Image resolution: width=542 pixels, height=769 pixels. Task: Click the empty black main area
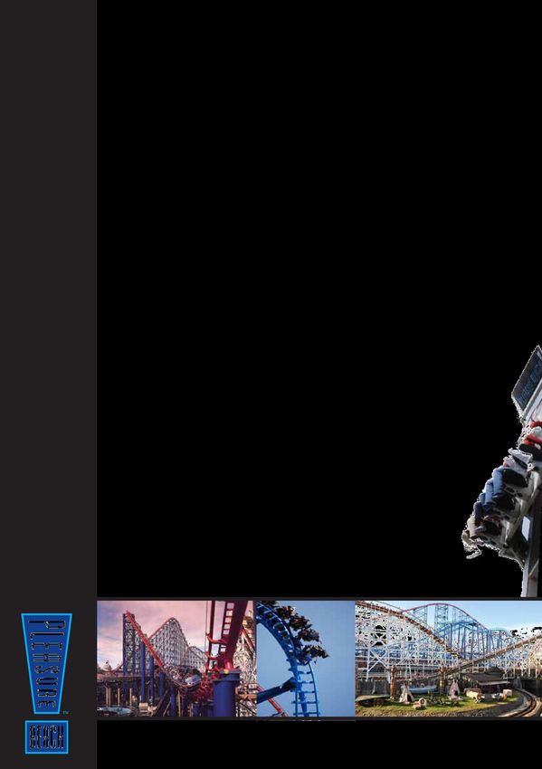[280, 294]
